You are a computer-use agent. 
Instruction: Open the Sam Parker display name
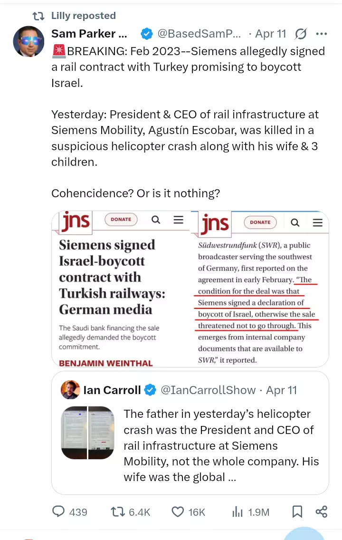(x=89, y=34)
